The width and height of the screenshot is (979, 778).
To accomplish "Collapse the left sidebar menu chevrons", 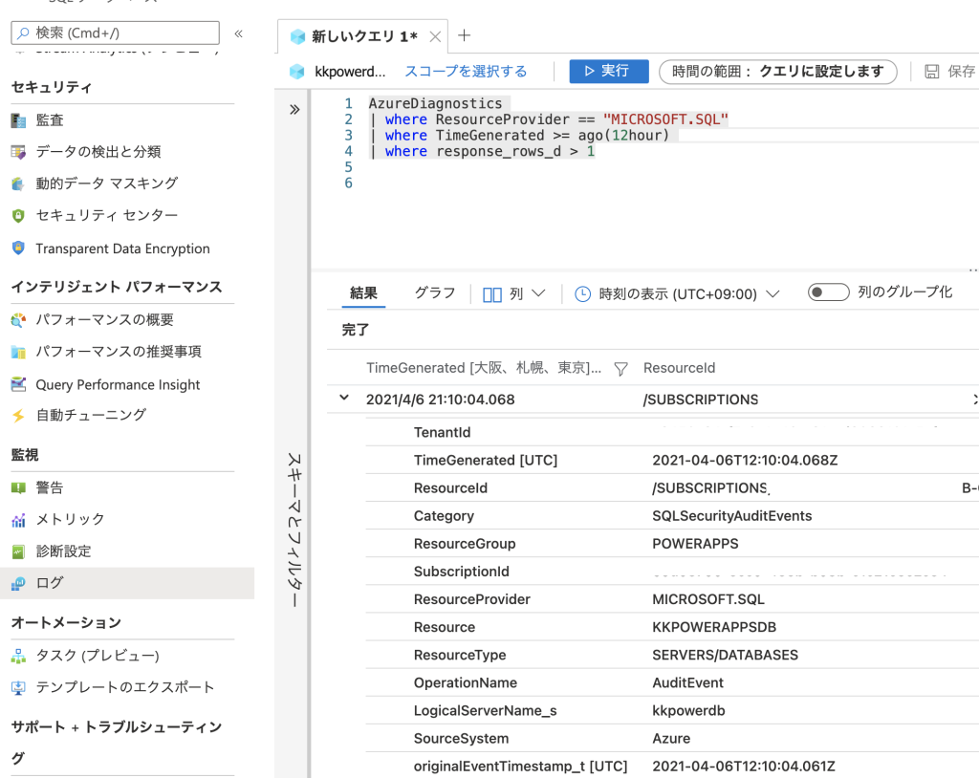I will coord(238,33).
